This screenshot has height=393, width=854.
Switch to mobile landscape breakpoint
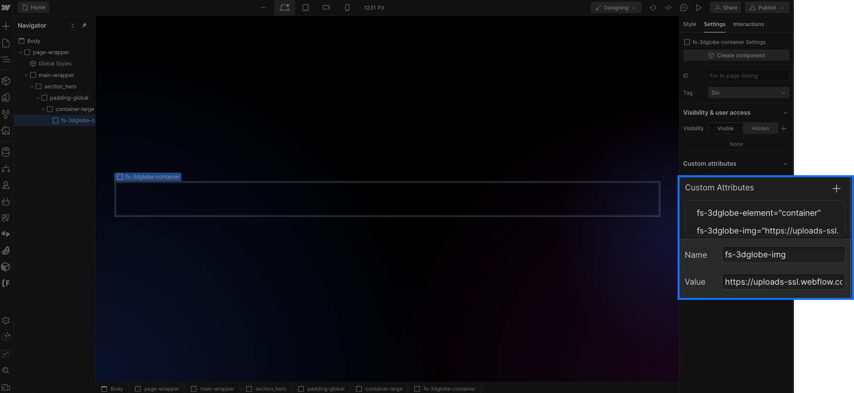pos(326,8)
